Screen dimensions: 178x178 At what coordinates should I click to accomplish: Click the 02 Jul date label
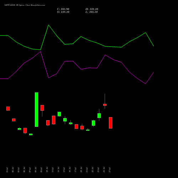pyautogui.click(x=13, y=170)
